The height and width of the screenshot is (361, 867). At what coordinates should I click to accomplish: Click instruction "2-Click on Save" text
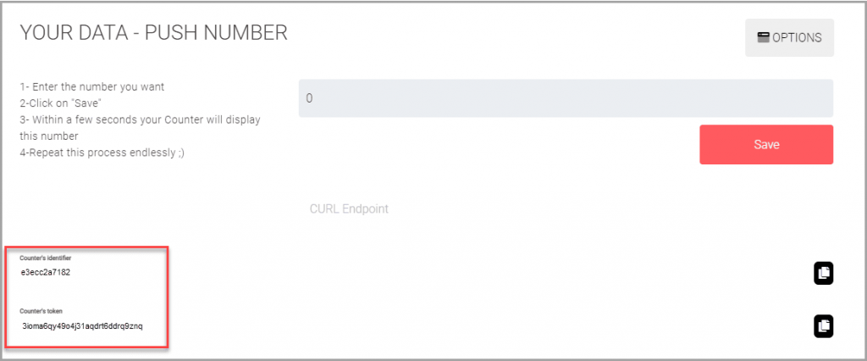63,103
